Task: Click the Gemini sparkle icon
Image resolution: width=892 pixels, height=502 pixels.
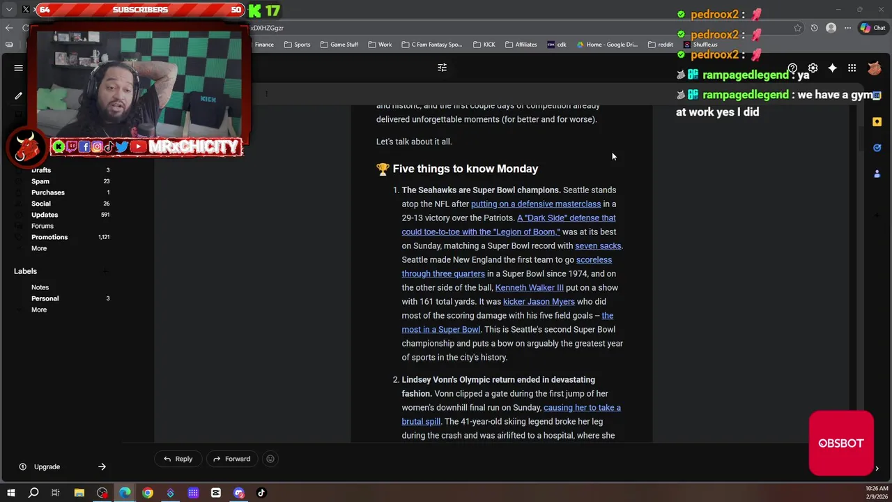Action: click(832, 68)
